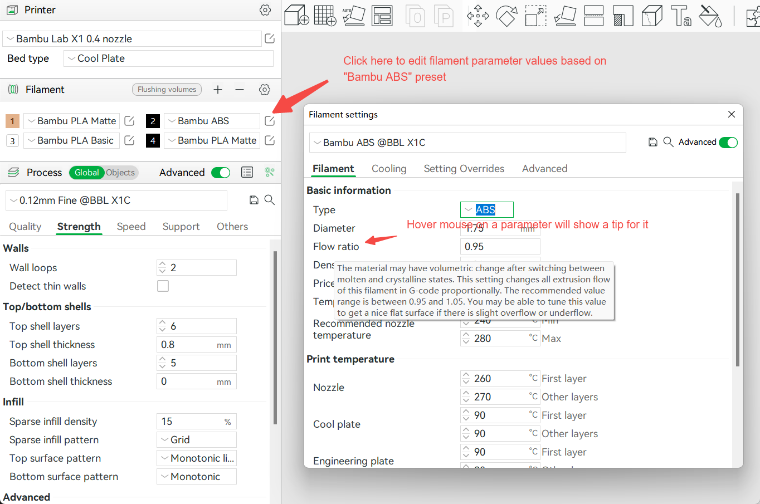Edit the Bambu Lab X1 printer preset
760x504 pixels.
270,38
